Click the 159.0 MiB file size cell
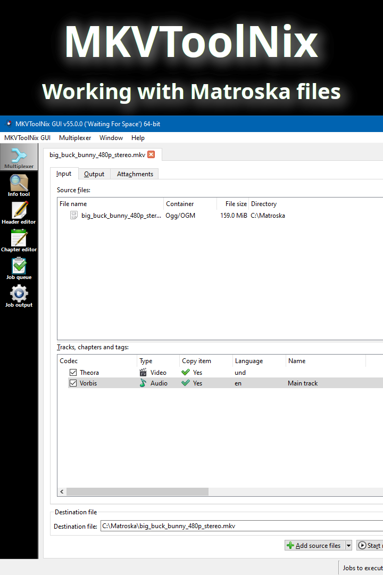Screen dimensions: 383x575 (234, 216)
